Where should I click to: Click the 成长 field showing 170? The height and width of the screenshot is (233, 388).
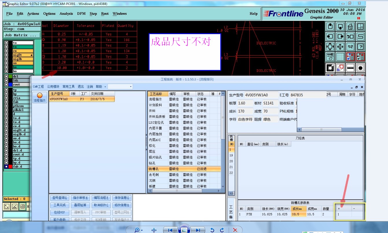pos(245,111)
